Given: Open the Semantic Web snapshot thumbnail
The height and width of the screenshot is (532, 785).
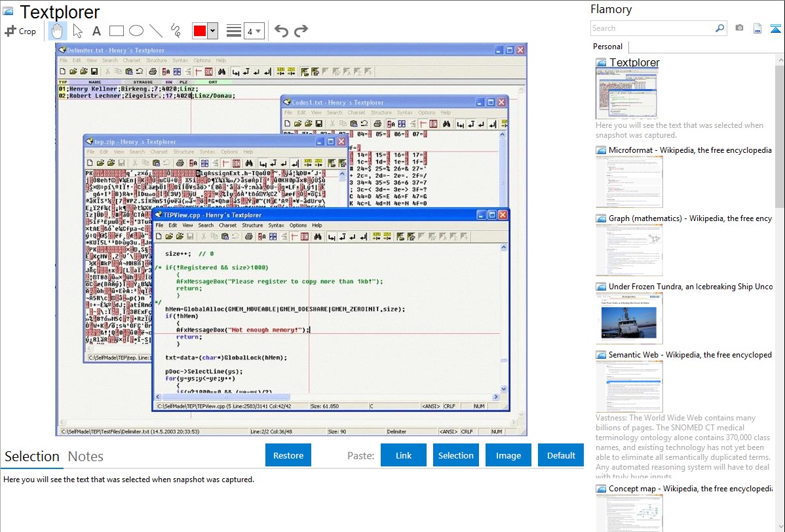Looking at the screenshot, I should (x=629, y=386).
